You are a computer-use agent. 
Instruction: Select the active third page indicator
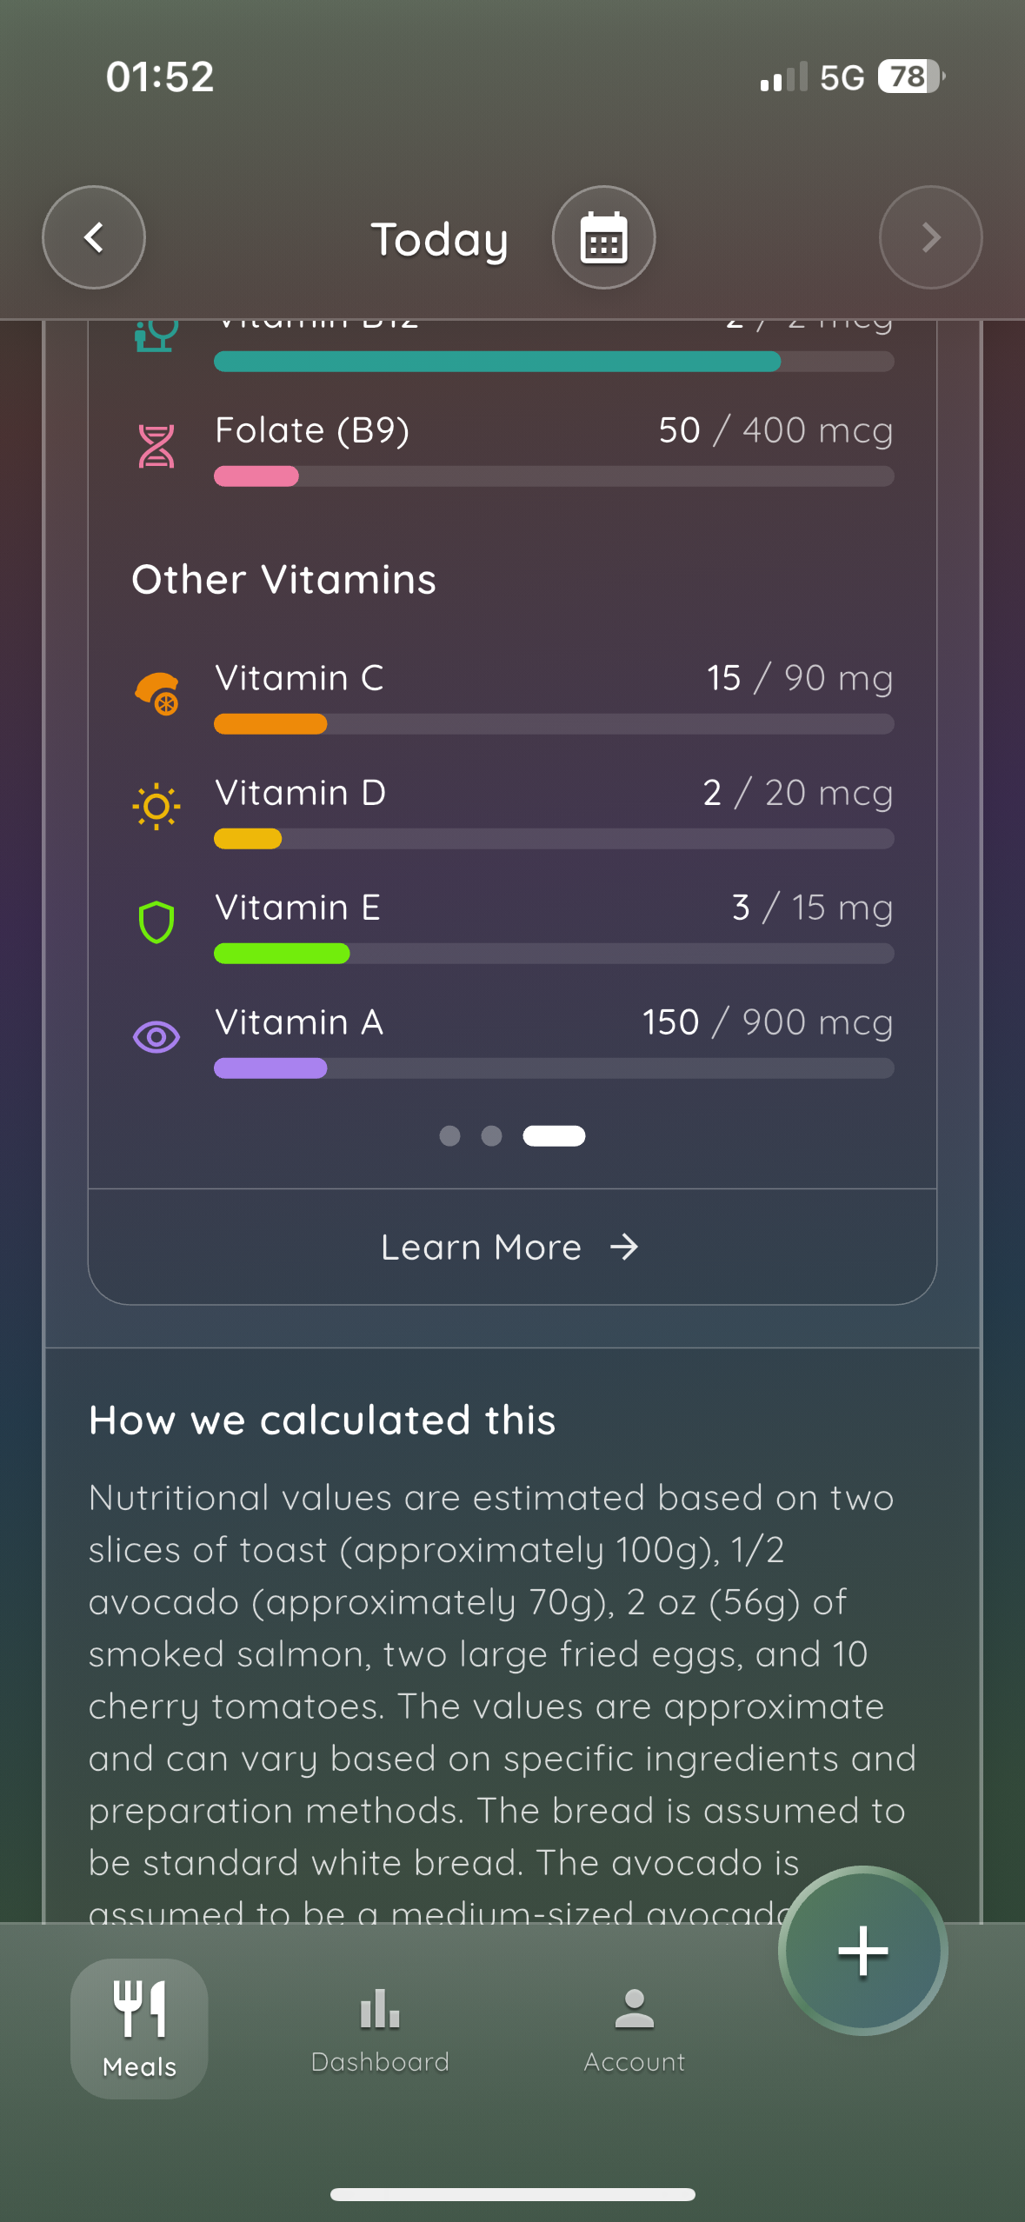tap(554, 1136)
